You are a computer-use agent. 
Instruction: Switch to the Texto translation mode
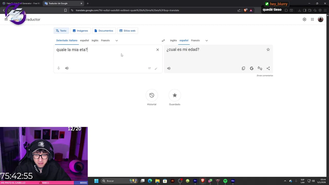(x=61, y=31)
